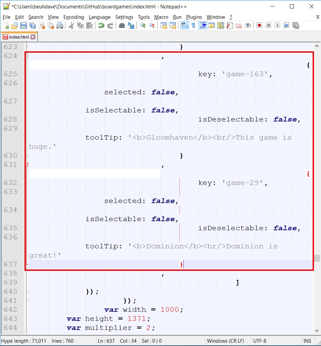Save the file with the Save icon
The image size is (321, 346).
pyautogui.click(x=23, y=26)
